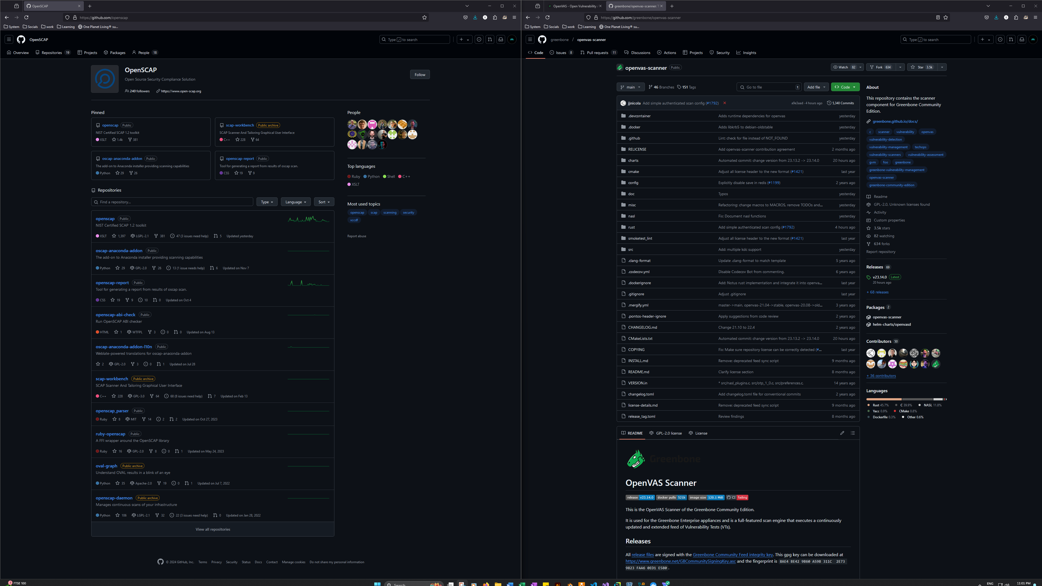Open + 36 contributors link

click(881, 376)
